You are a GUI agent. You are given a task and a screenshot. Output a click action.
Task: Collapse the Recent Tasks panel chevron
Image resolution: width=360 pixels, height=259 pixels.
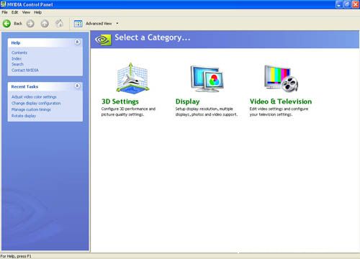77,86
